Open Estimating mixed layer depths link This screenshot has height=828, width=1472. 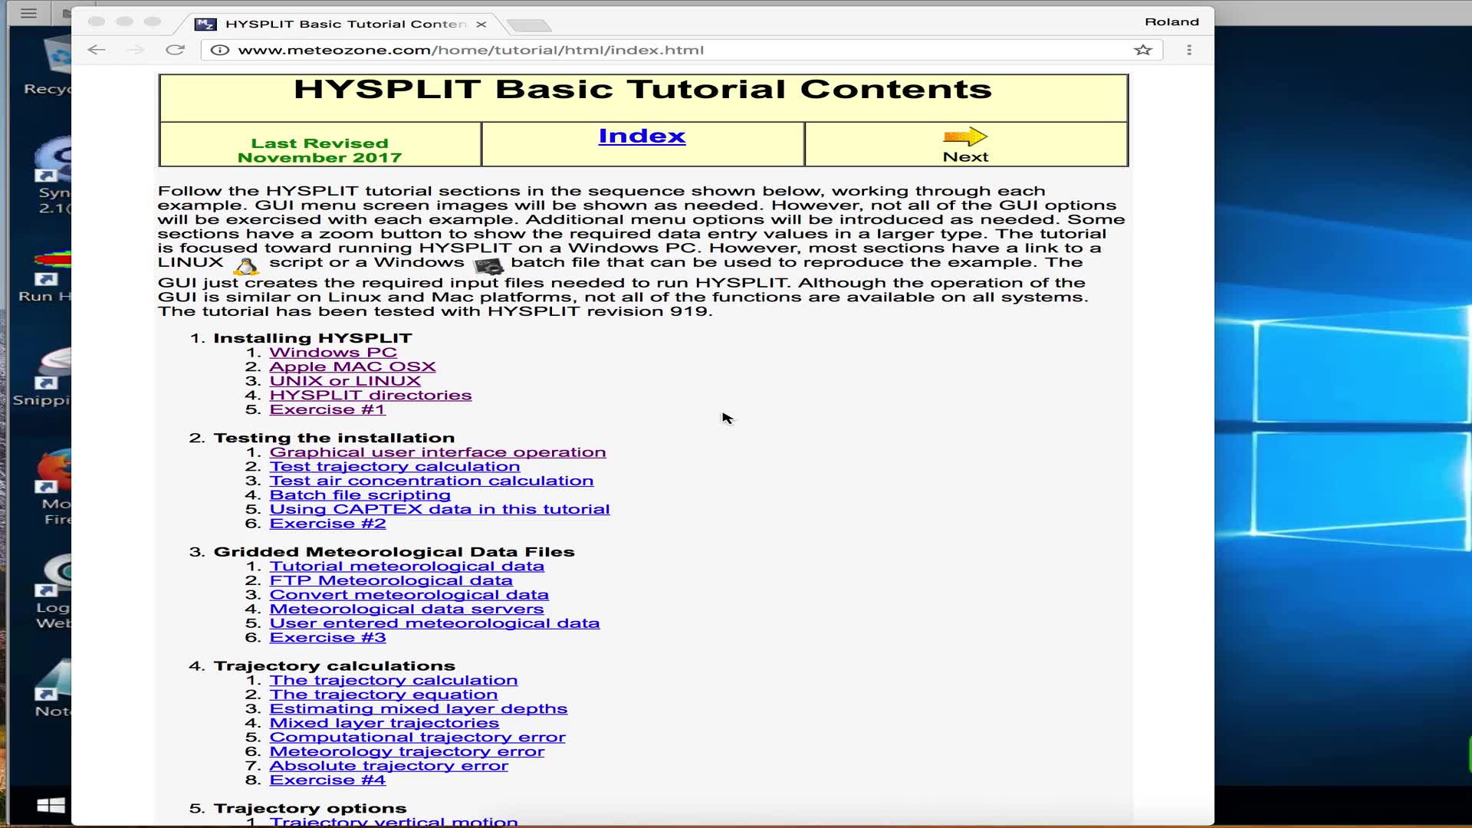point(418,709)
